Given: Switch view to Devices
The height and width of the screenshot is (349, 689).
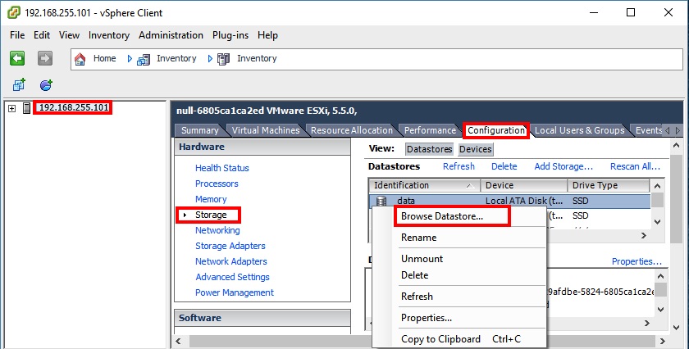Looking at the screenshot, I should coord(475,149).
